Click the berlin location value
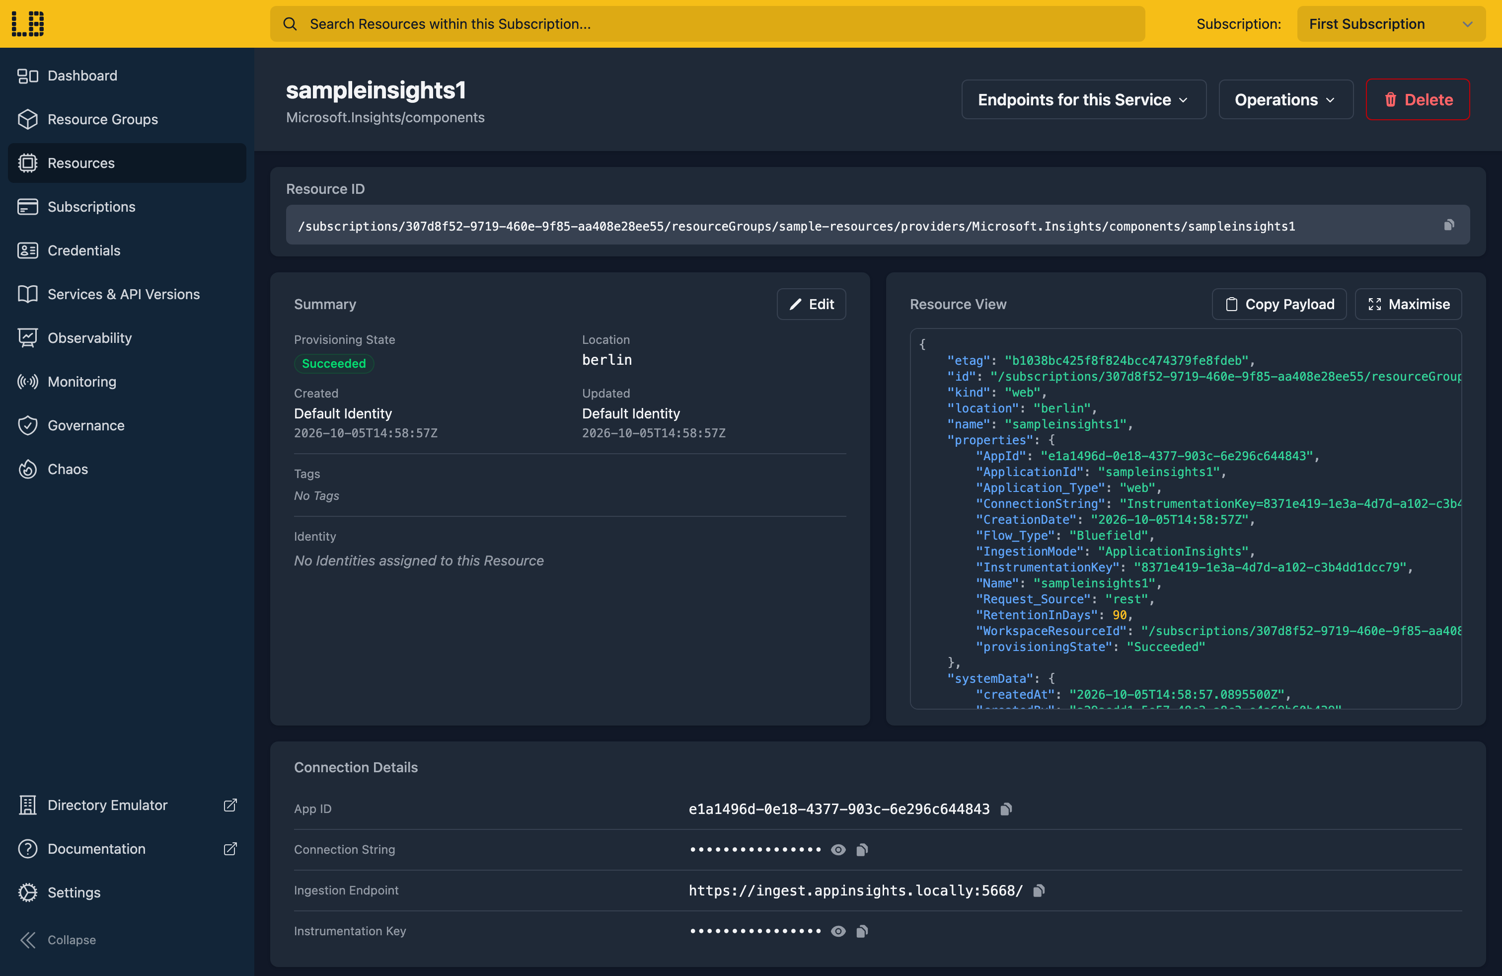Viewport: 1502px width, 976px height. click(606, 360)
